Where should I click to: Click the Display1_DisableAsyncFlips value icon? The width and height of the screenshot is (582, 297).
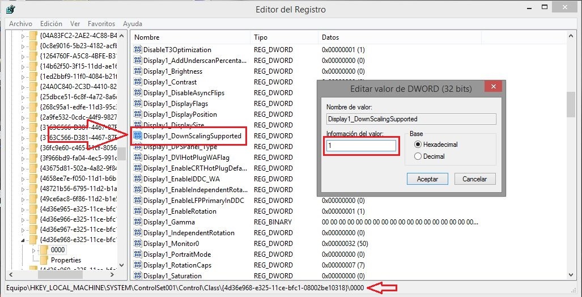(x=138, y=93)
